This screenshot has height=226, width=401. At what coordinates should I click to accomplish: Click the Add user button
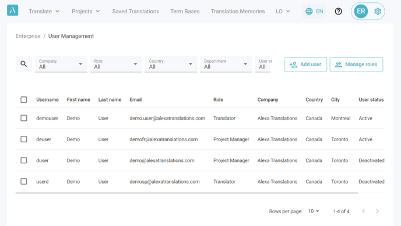305,64
